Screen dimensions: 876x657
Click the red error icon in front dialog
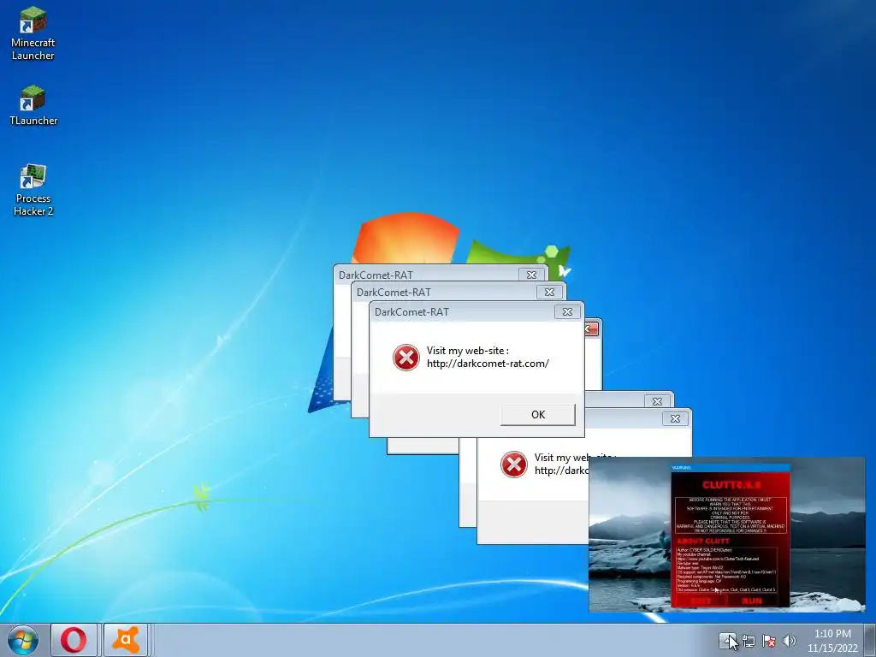(x=406, y=358)
